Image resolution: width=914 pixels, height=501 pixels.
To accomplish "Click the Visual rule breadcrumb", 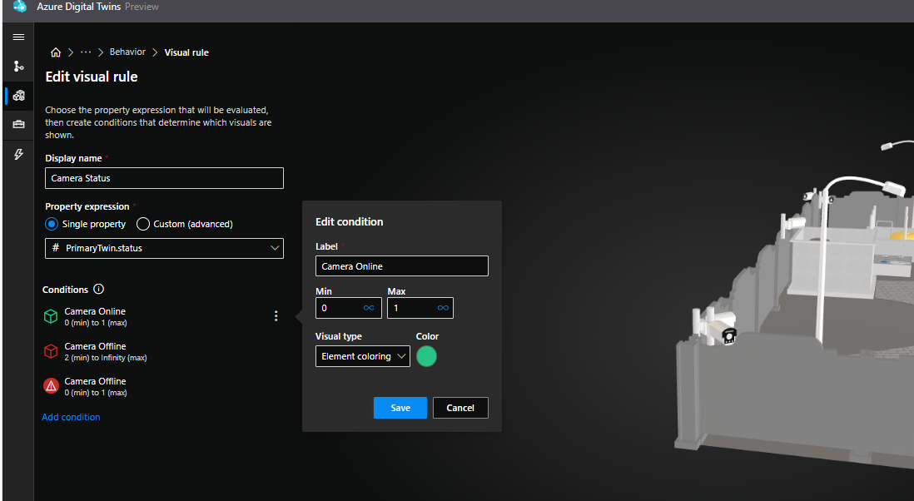I will tap(186, 52).
